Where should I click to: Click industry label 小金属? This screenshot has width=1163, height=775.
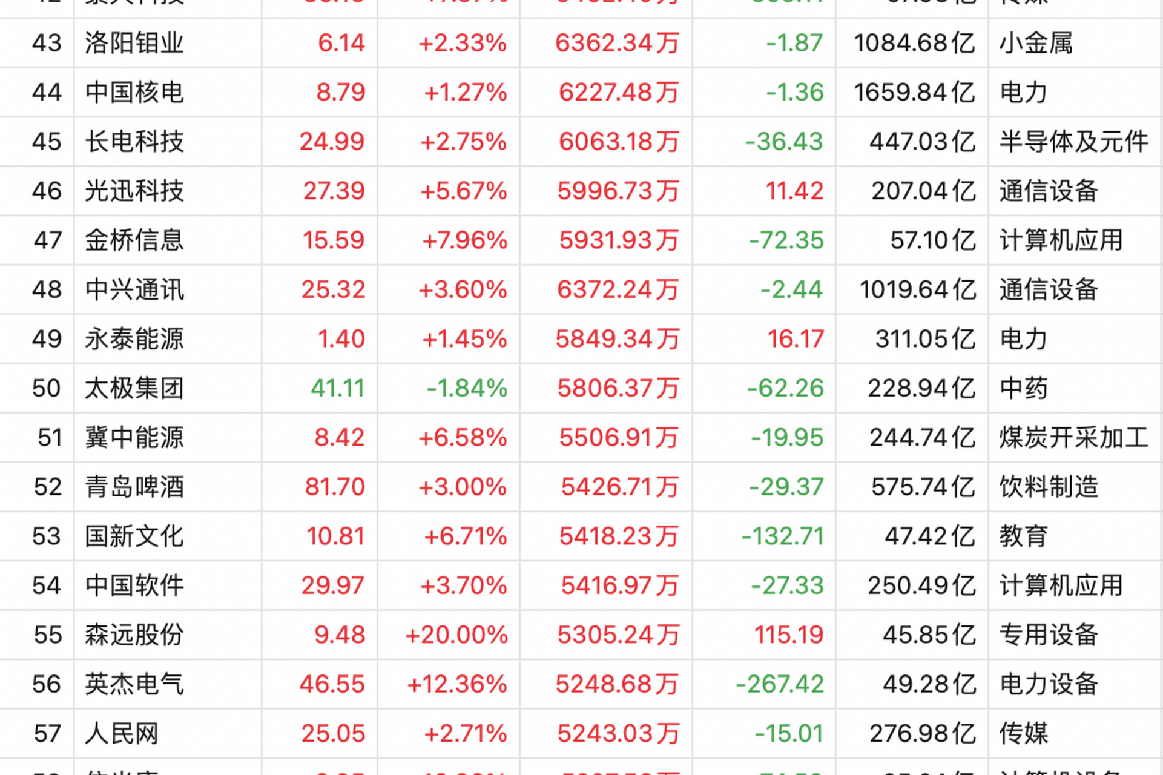(1036, 43)
